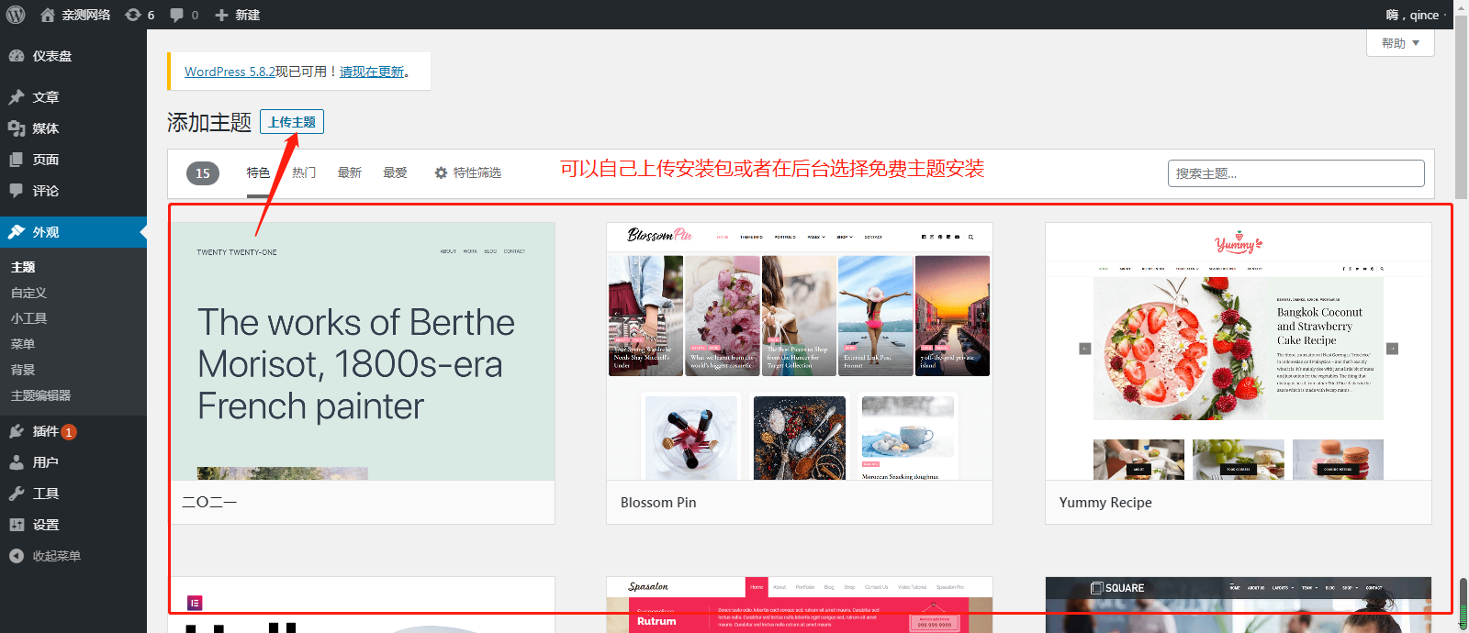The width and height of the screenshot is (1469, 633).
Task: Open 文章 posts pin icon
Action: 17,97
